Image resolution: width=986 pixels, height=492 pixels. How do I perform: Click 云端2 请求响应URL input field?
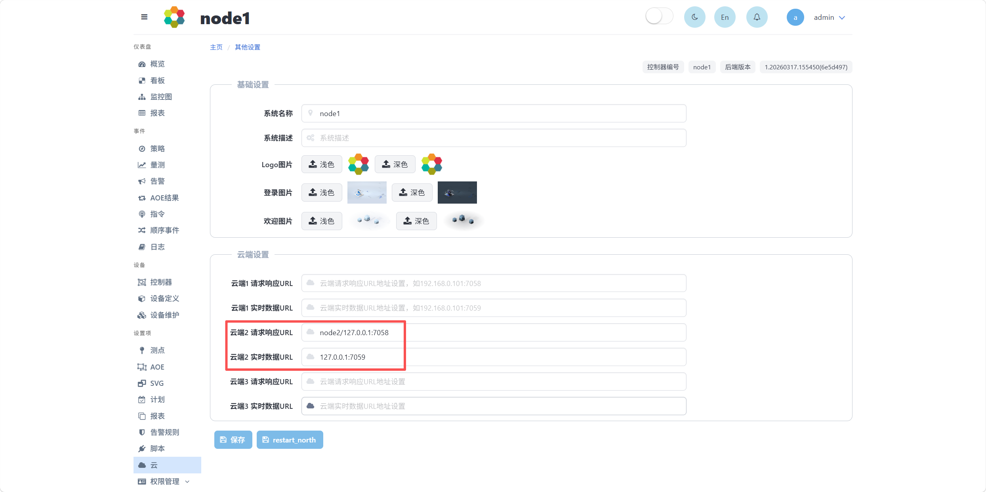pos(494,332)
